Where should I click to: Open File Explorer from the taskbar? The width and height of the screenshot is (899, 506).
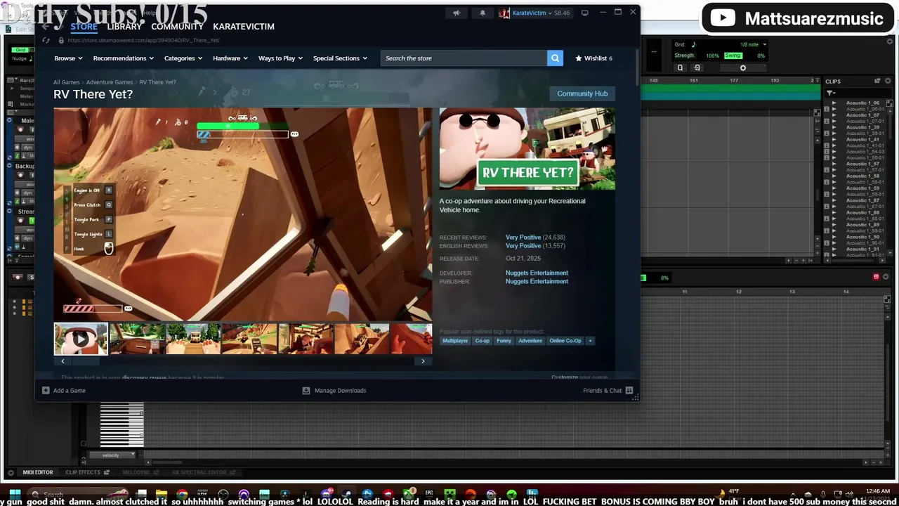162,494
